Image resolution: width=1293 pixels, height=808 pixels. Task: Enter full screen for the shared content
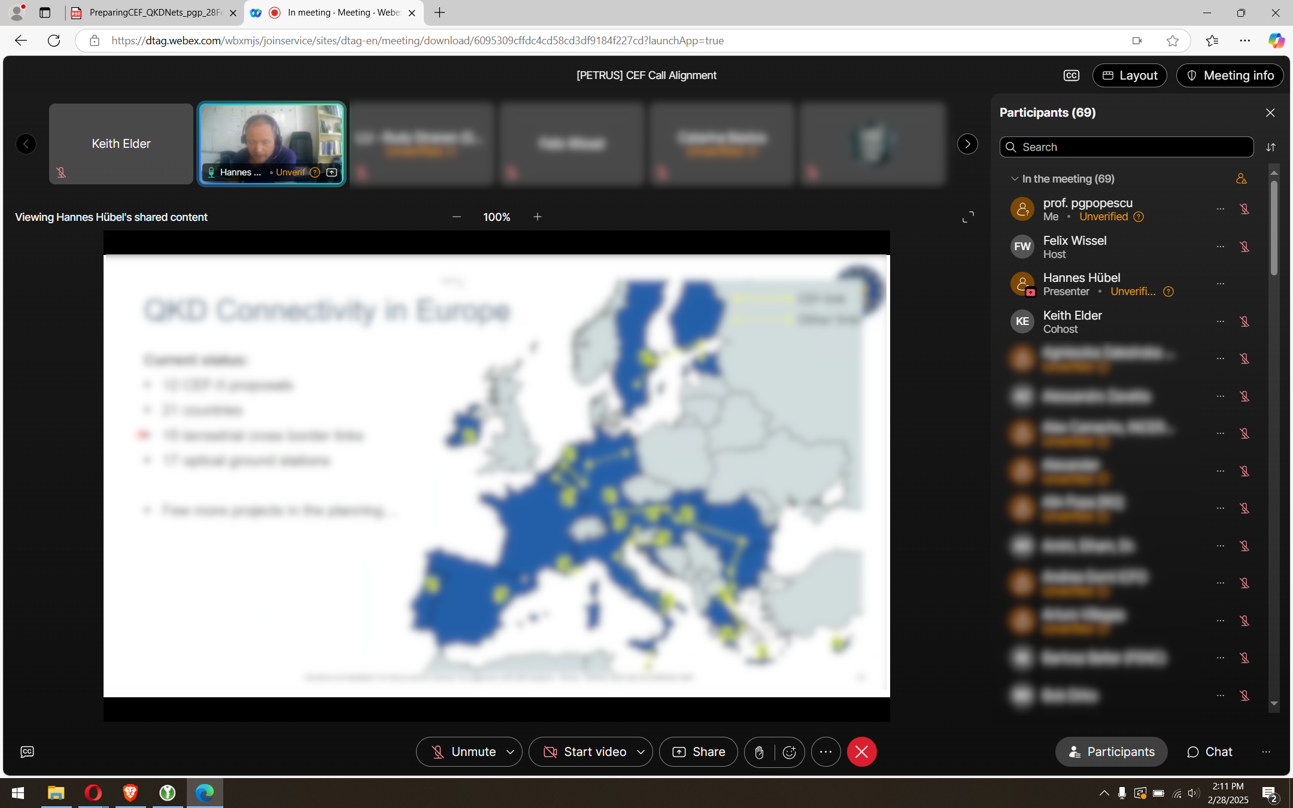(x=968, y=217)
